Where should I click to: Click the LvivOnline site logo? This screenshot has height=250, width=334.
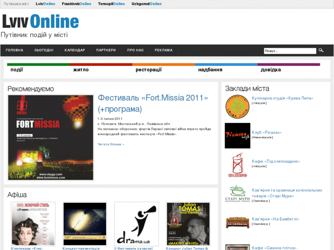[x=40, y=21]
